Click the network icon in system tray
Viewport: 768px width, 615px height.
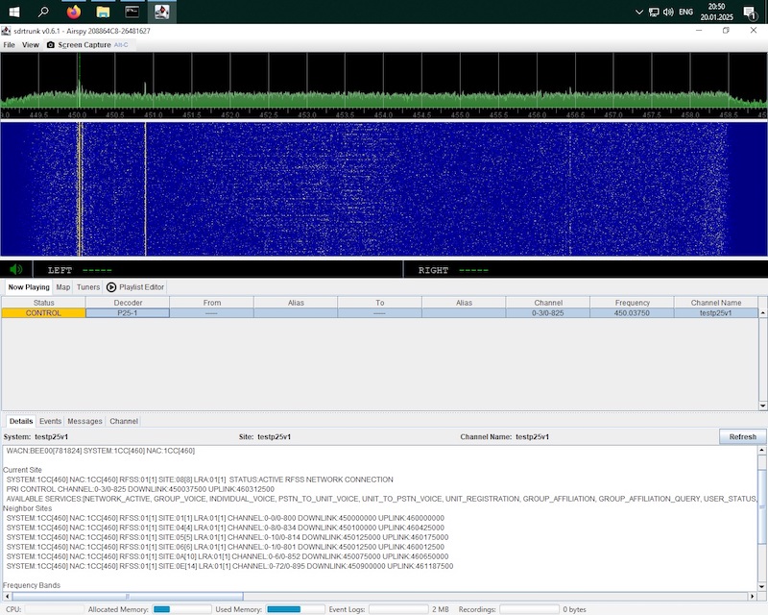point(655,12)
